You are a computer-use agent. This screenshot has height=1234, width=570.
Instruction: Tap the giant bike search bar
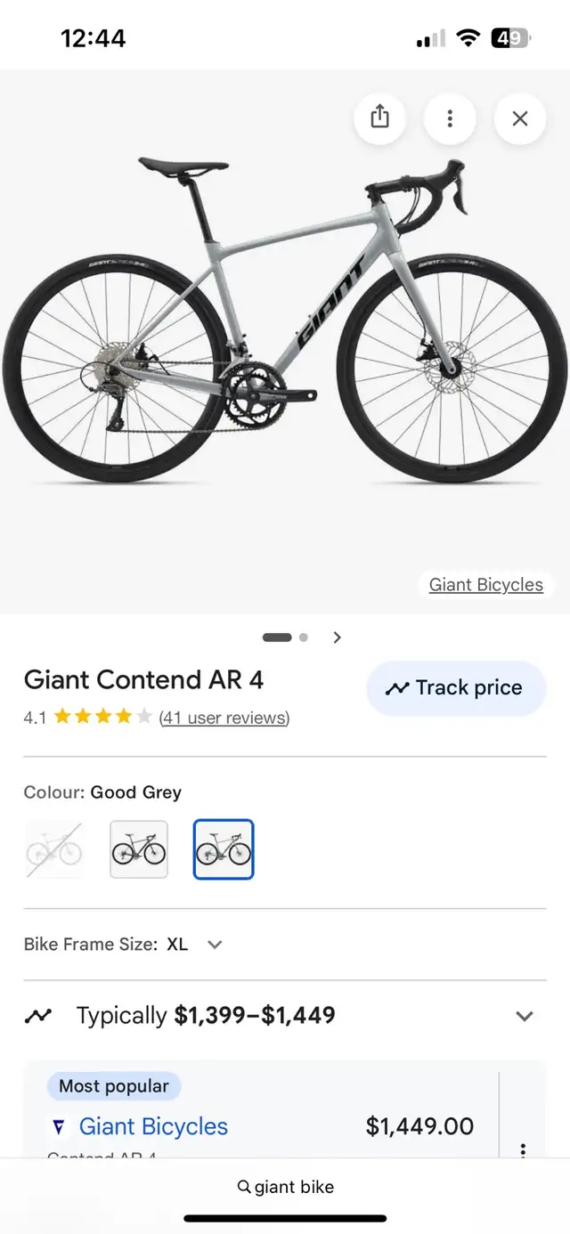click(285, 1187)
